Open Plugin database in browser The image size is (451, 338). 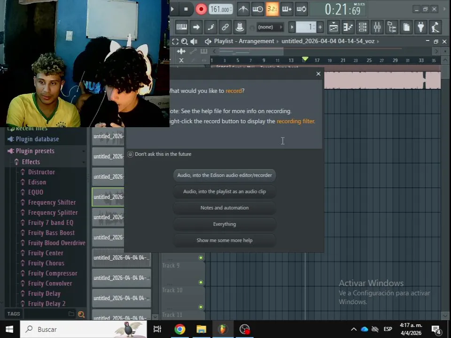pos(38,139)
